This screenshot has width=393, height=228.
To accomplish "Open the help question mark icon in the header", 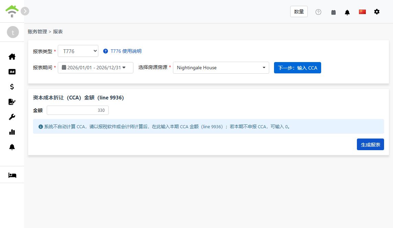I will pyautogui.click(x=318, y=12).
